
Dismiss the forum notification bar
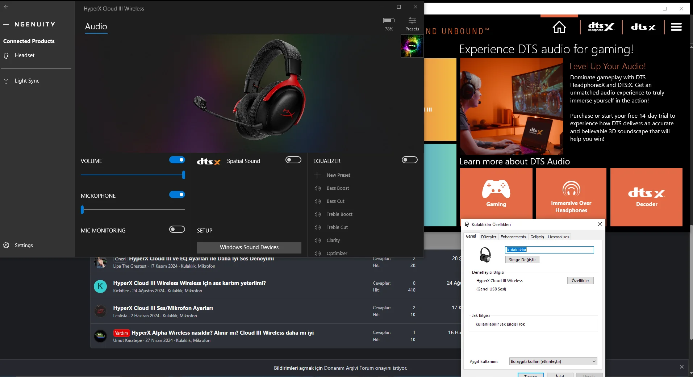tap(682, 367)
